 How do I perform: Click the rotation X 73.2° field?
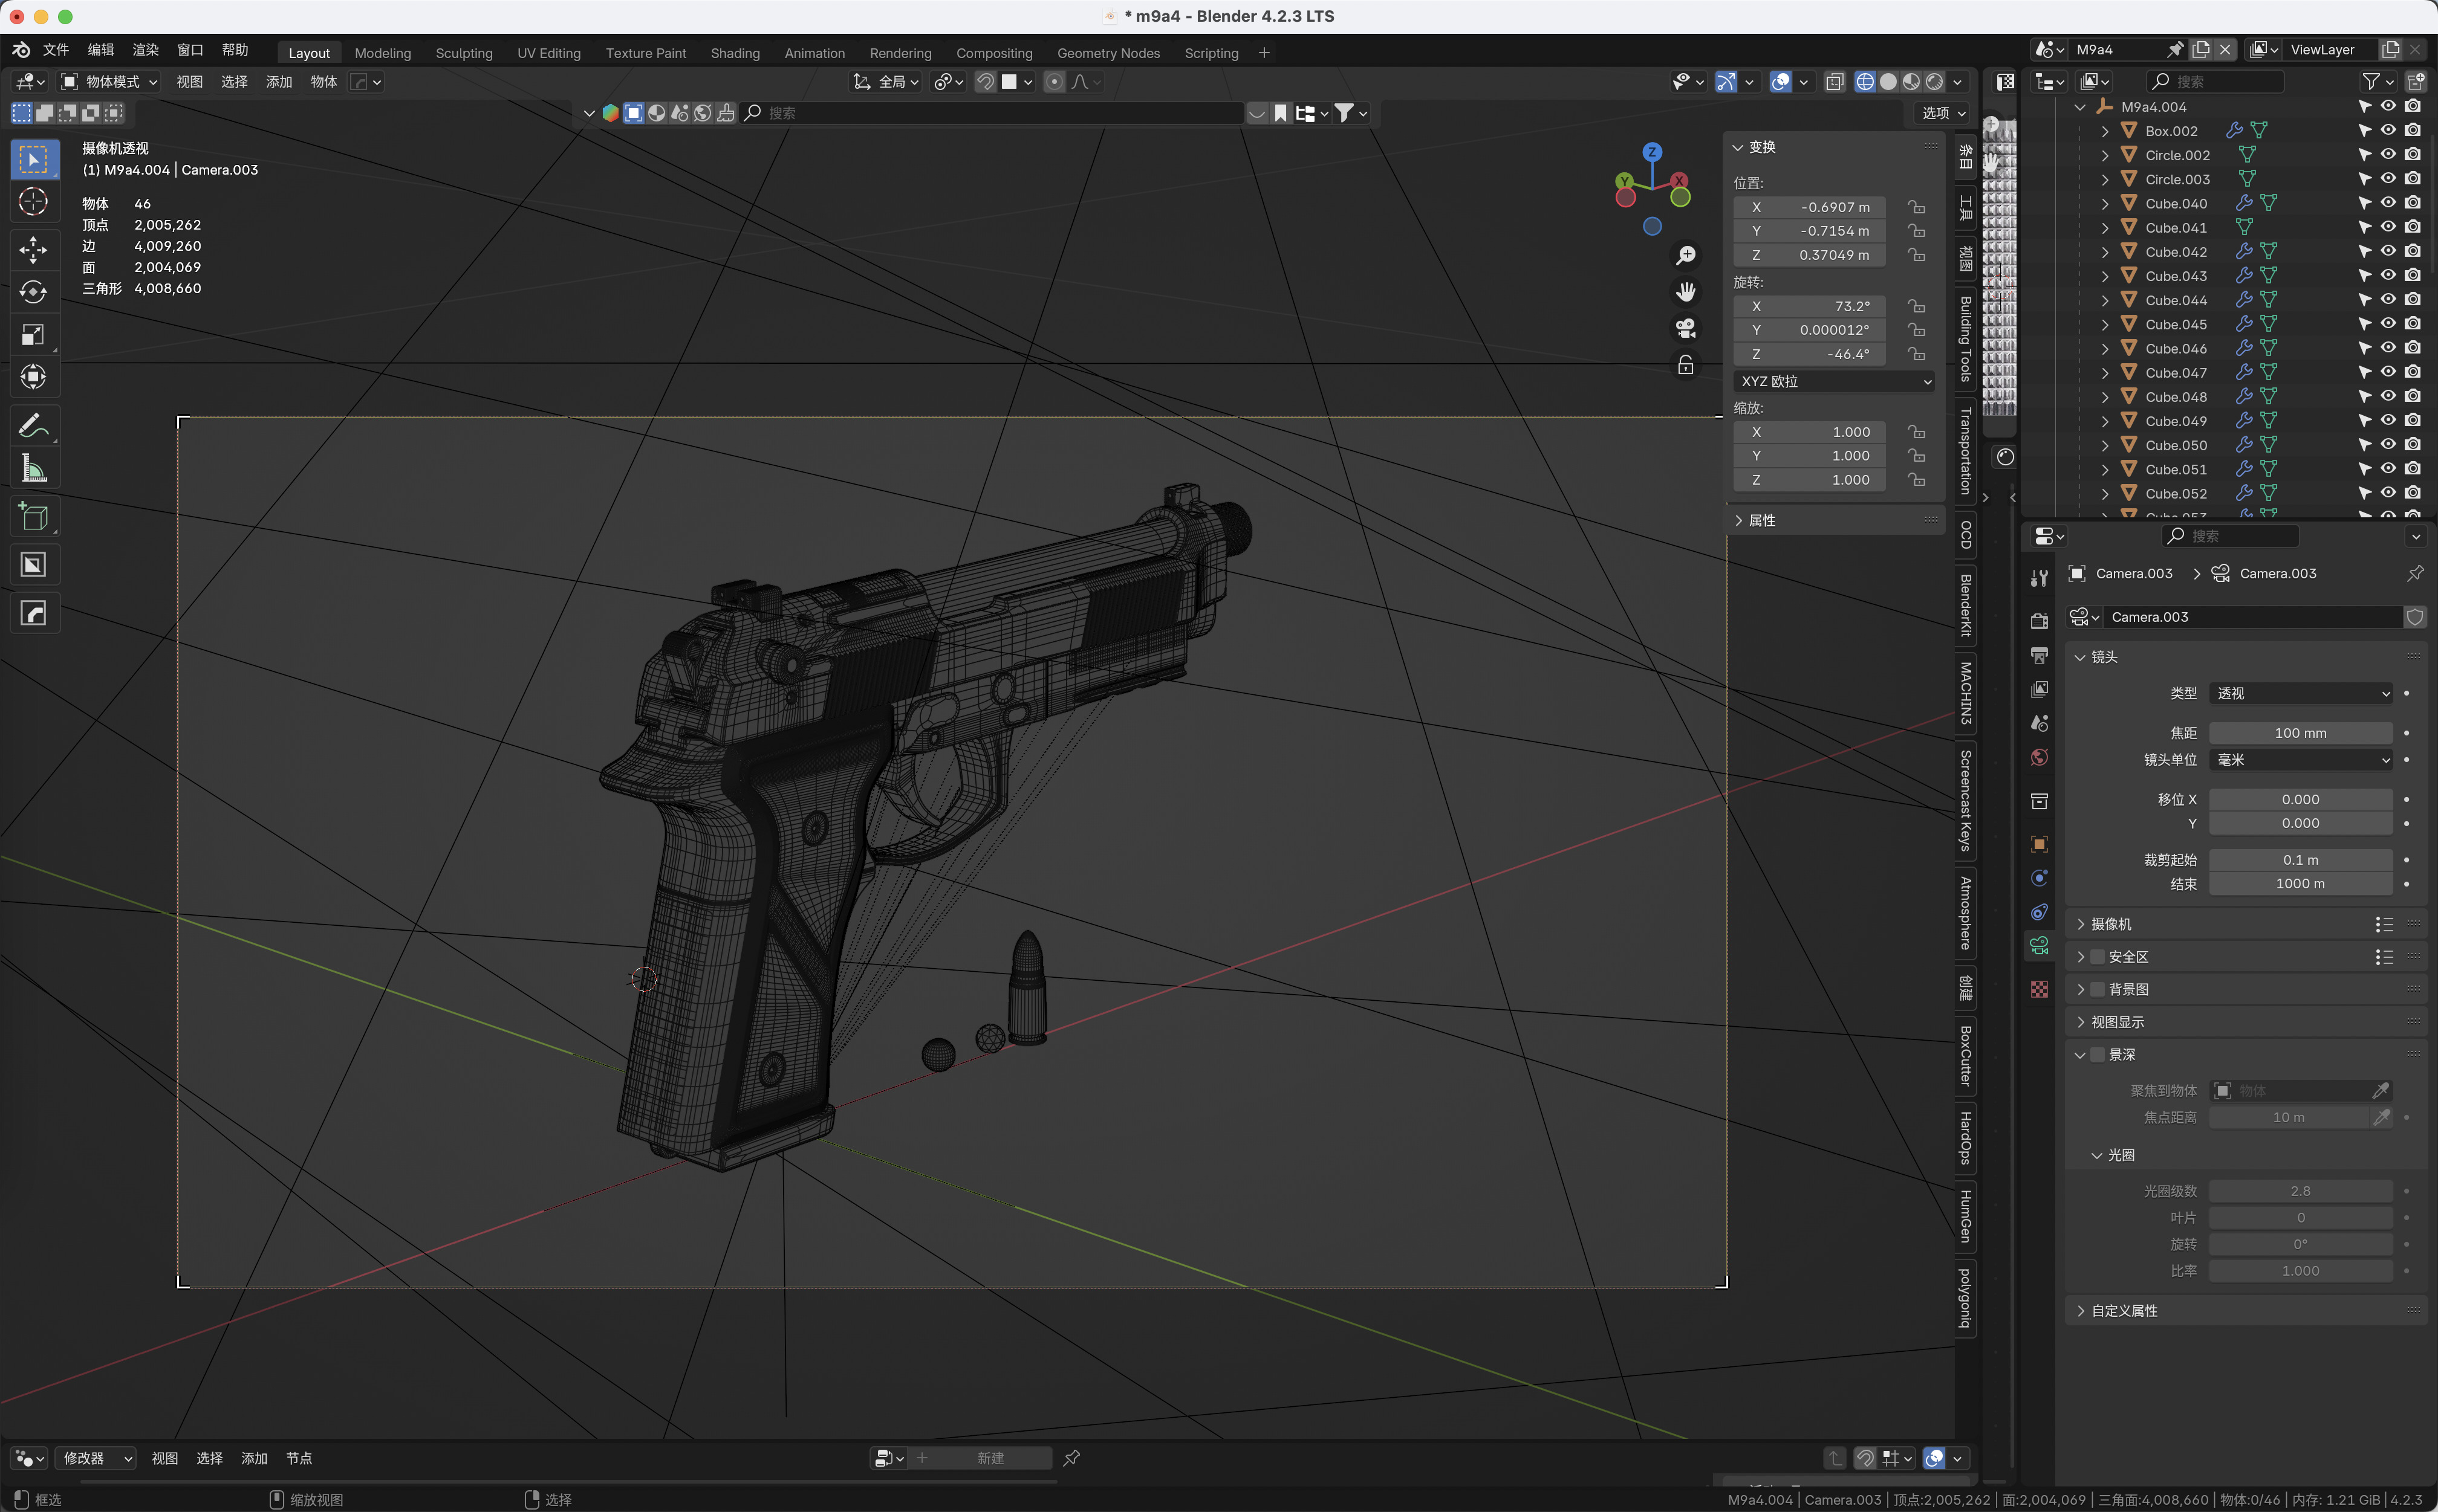[x=1810, y=306]
